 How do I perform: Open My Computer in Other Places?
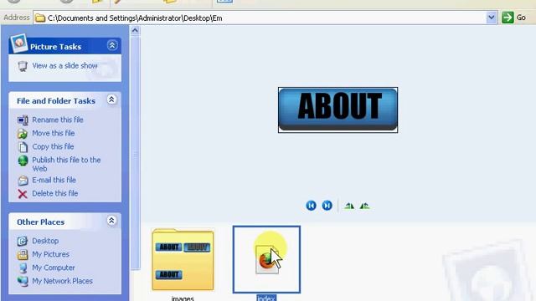[x=54, y=268]
